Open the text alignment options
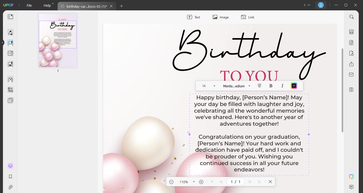 click(259, 86)
